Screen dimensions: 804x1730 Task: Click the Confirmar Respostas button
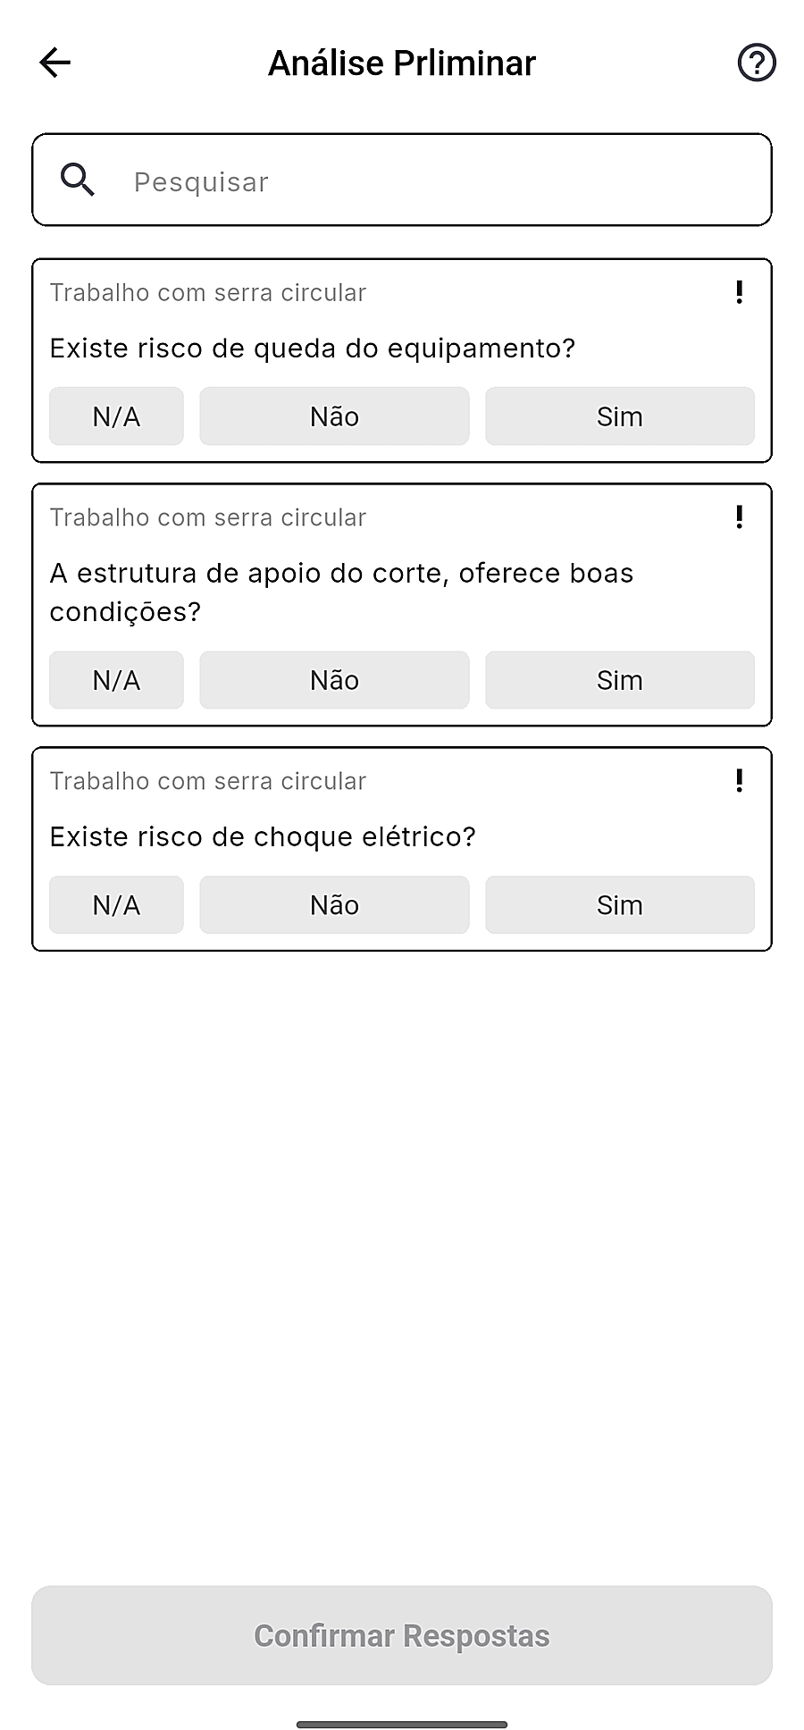(x=402, y=1635)
